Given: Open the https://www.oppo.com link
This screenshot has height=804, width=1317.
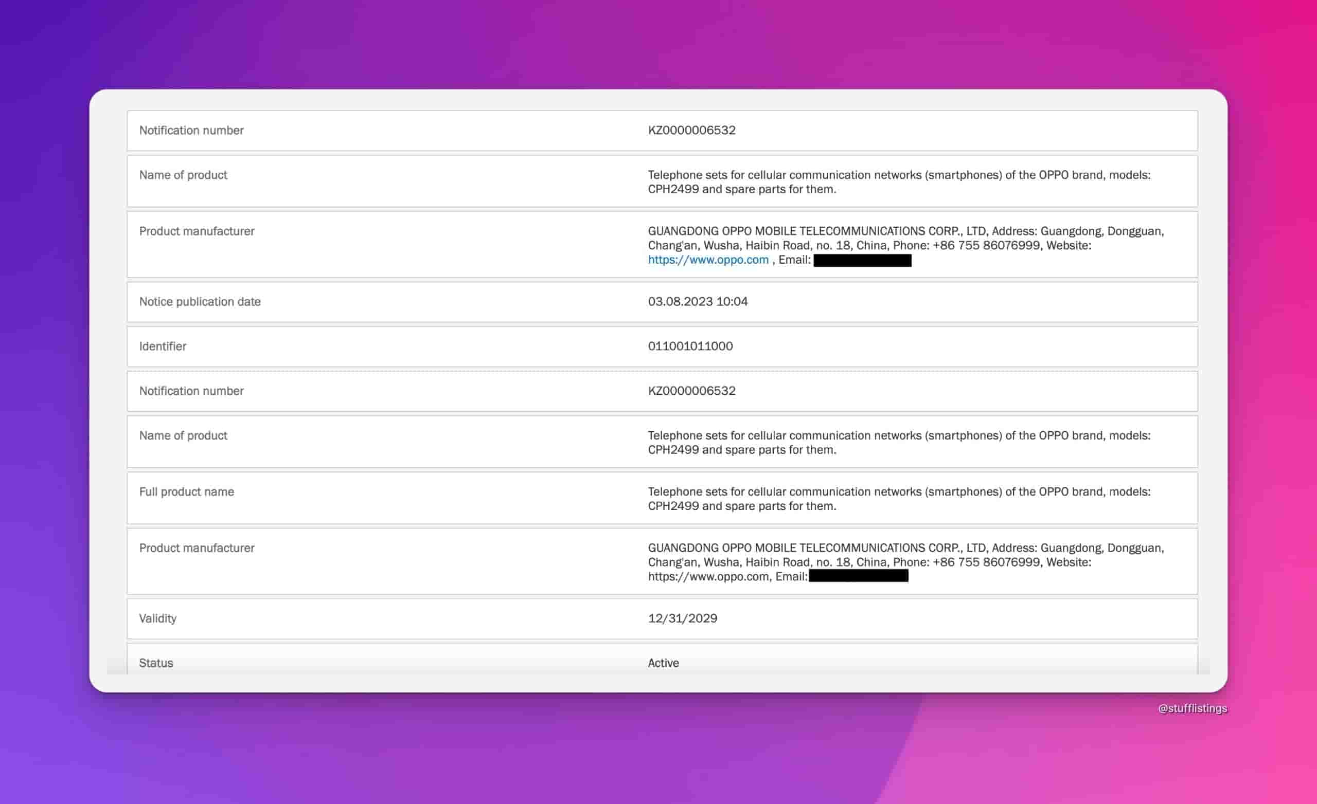Looking at the screenshot, I should (708, 260).
